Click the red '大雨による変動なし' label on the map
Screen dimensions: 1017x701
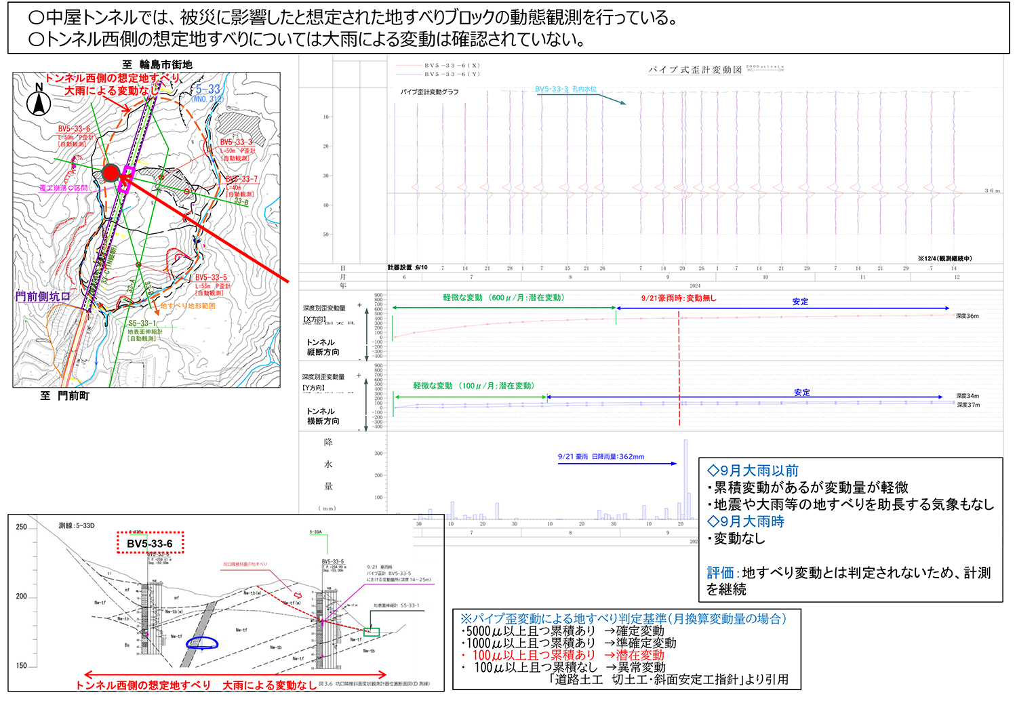click(111, 90)
